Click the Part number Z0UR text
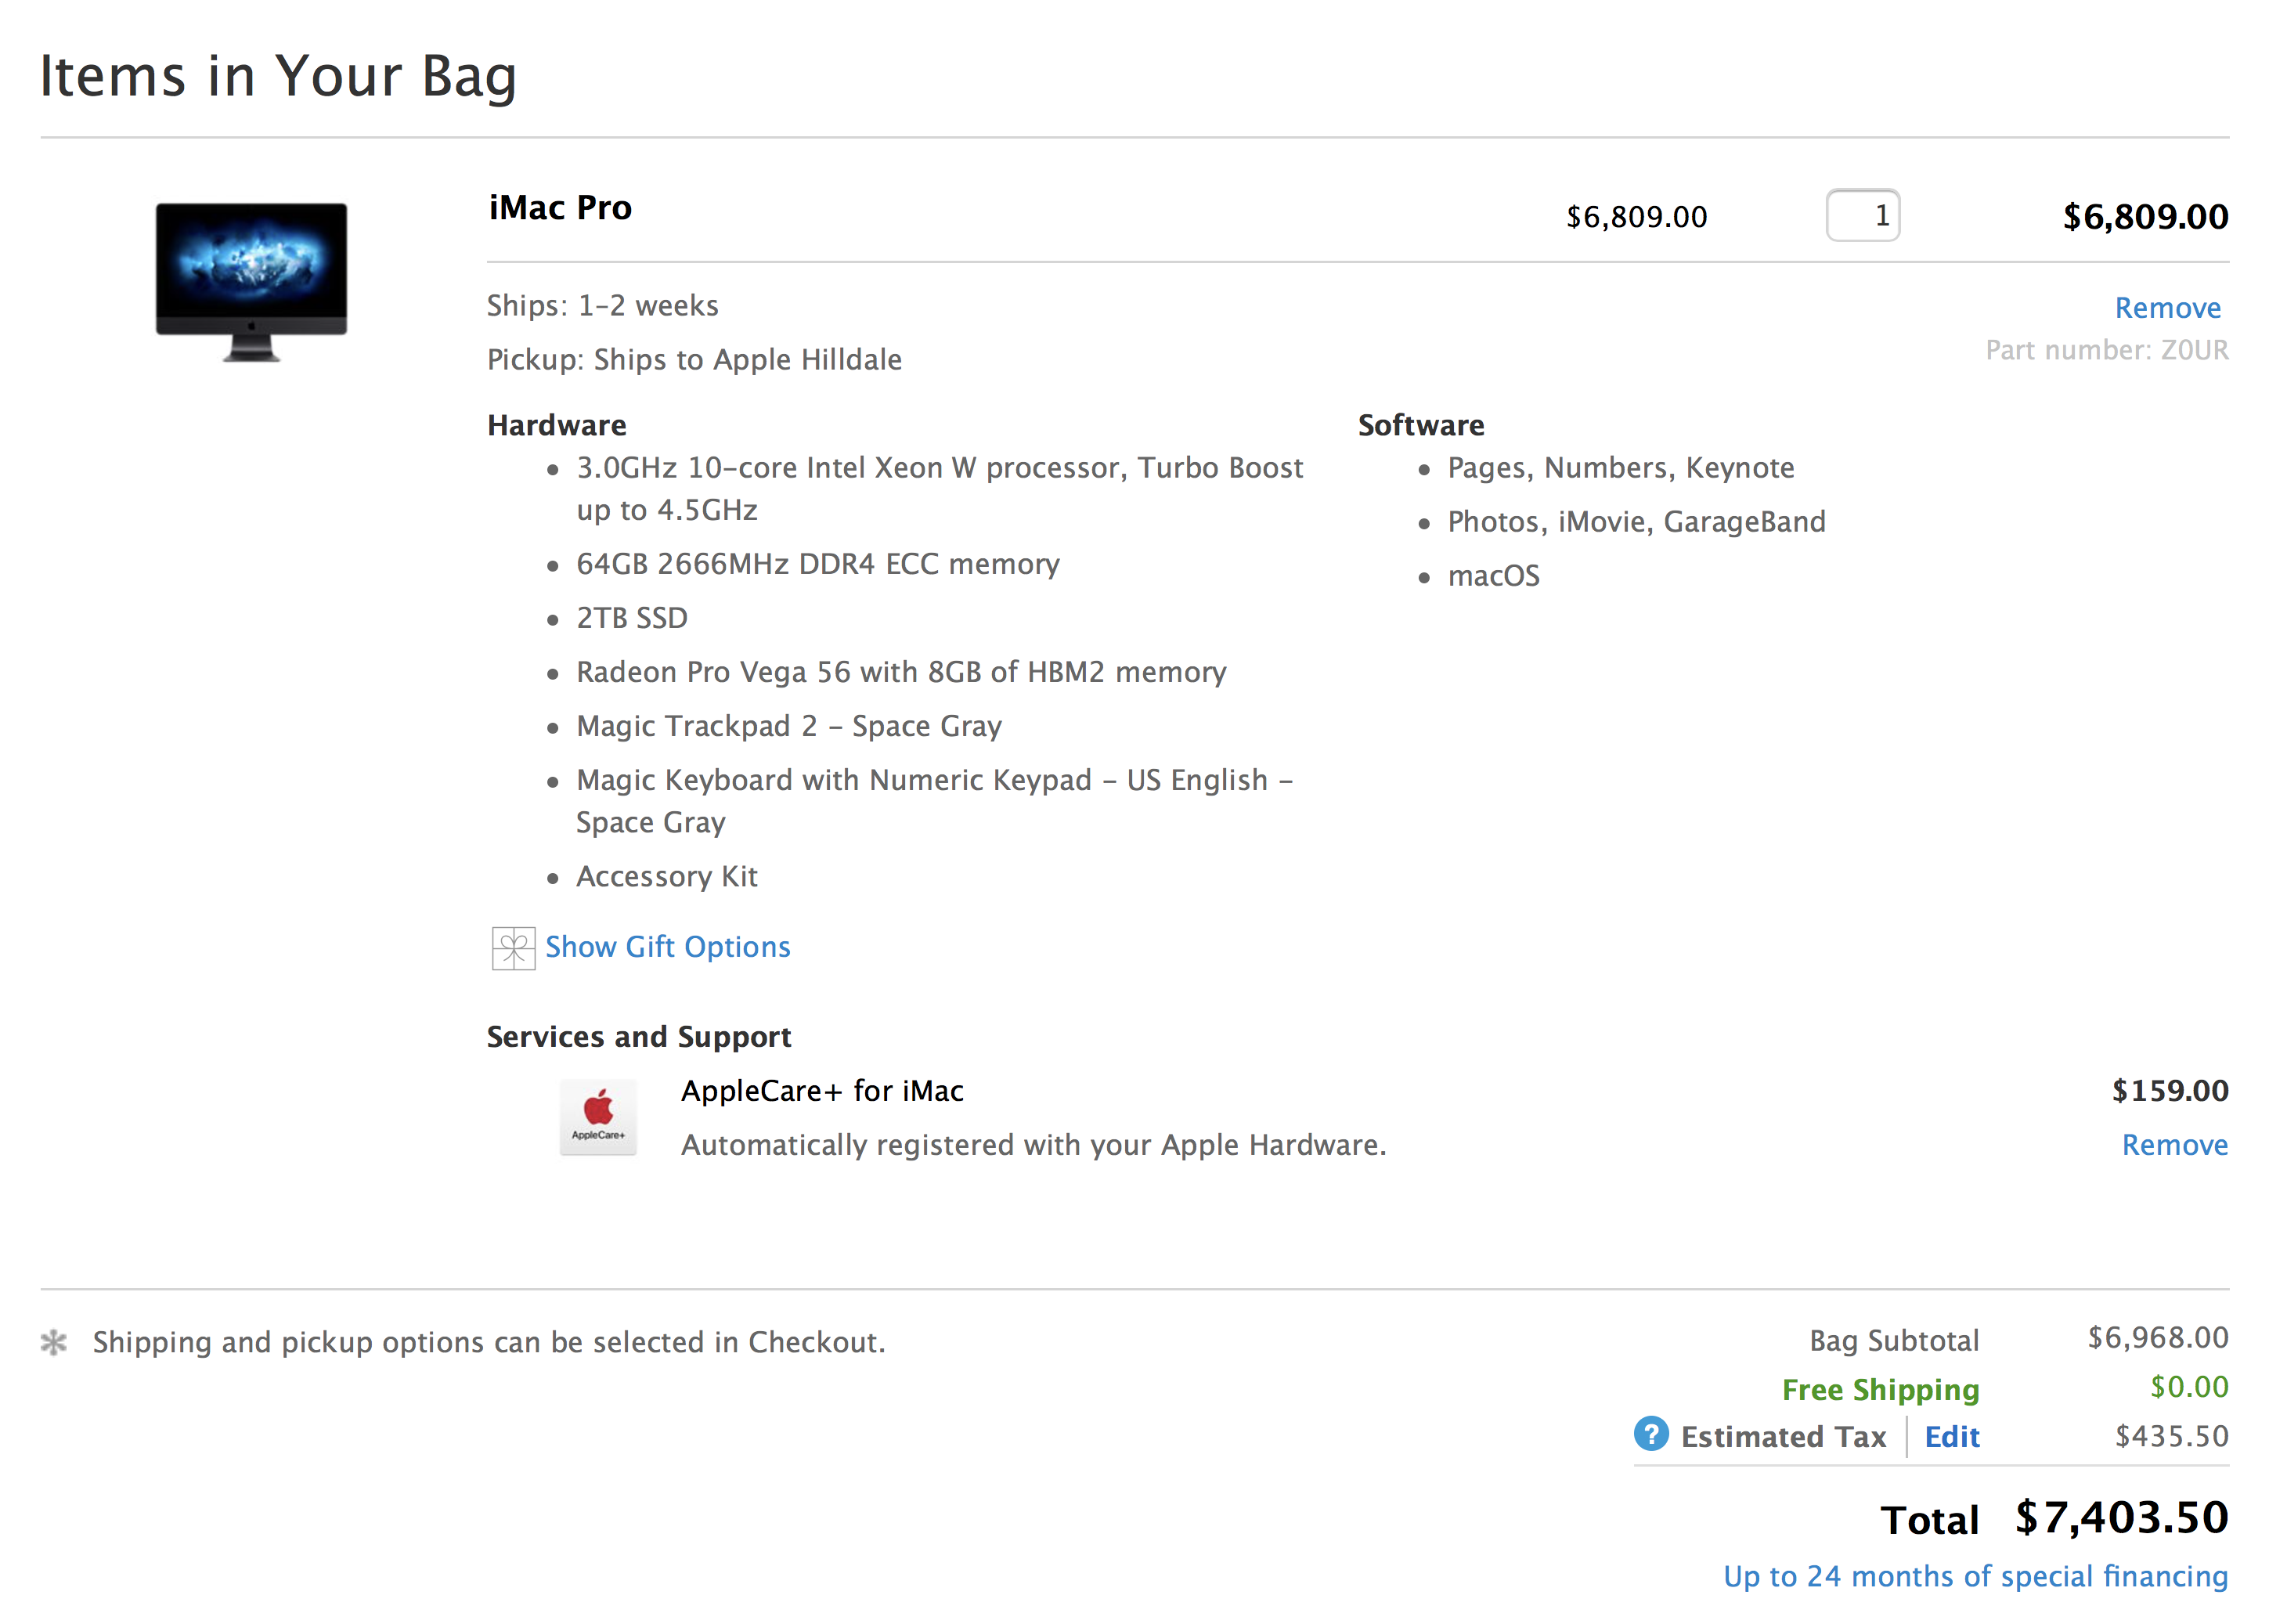 (2107, 350)
